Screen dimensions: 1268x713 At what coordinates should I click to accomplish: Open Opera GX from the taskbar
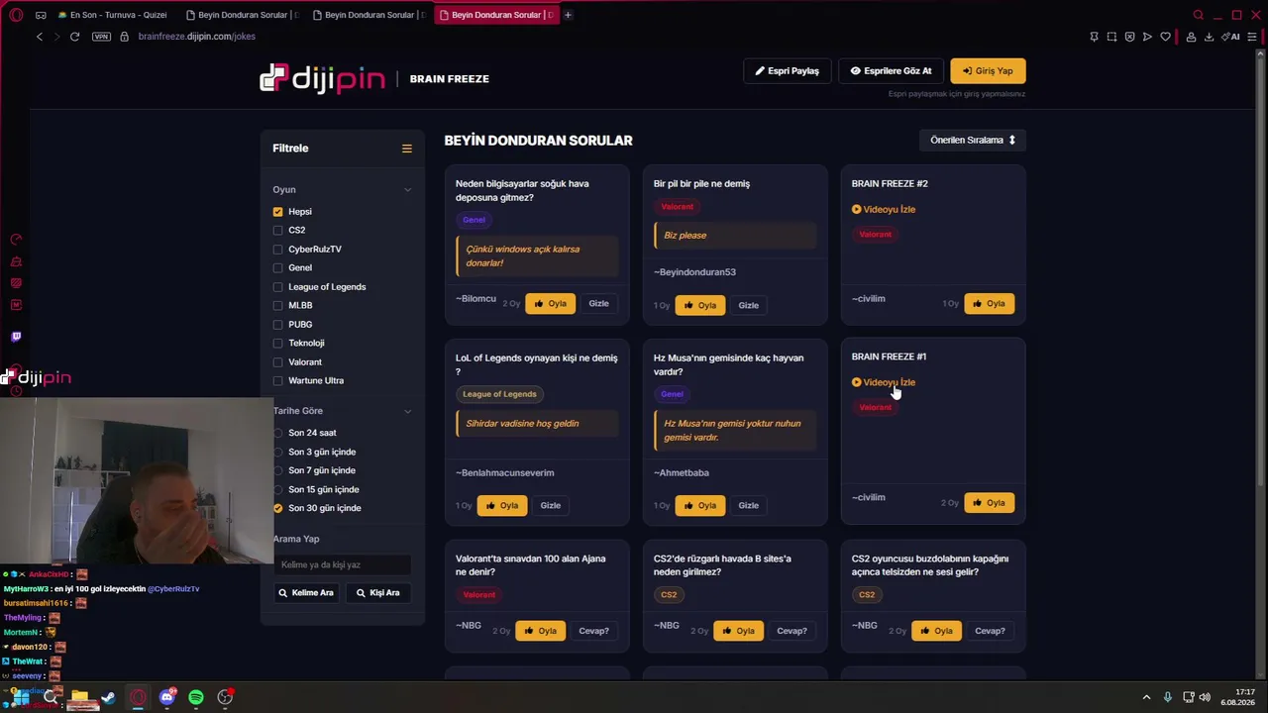coord(138,697)
